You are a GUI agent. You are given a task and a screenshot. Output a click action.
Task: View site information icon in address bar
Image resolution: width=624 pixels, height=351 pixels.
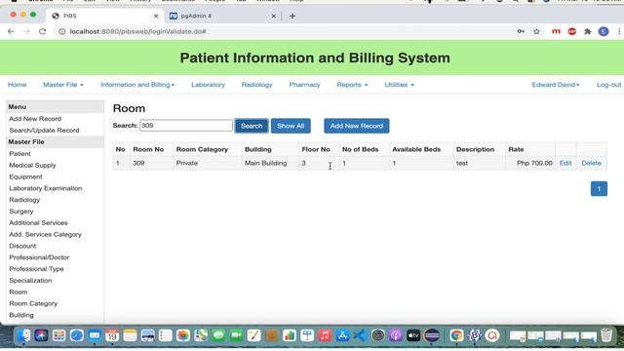pos(62,31)
